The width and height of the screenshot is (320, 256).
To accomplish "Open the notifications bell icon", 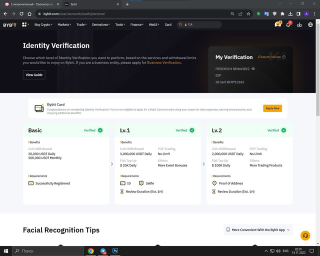I will [x=288, y=24].
